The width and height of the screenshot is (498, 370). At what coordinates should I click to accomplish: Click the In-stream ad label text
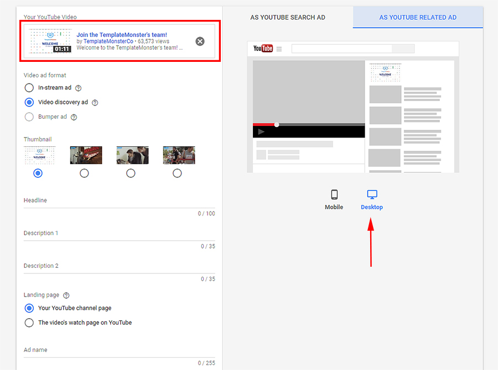[55, 87]
